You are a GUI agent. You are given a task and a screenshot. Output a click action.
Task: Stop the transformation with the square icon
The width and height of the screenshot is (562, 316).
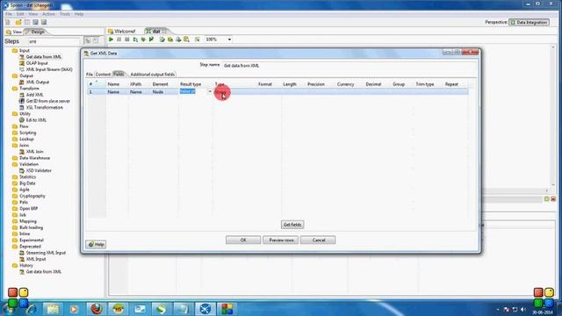point(126,39)
